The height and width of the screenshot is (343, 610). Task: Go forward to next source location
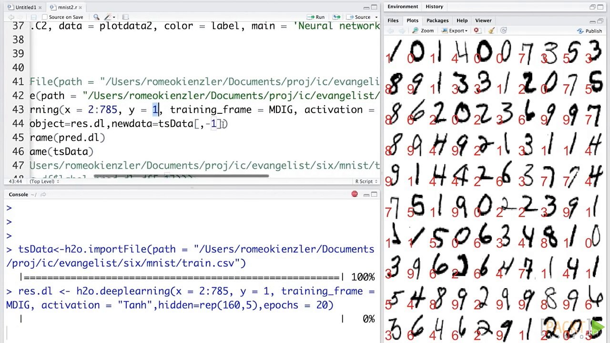coord(21,17)
